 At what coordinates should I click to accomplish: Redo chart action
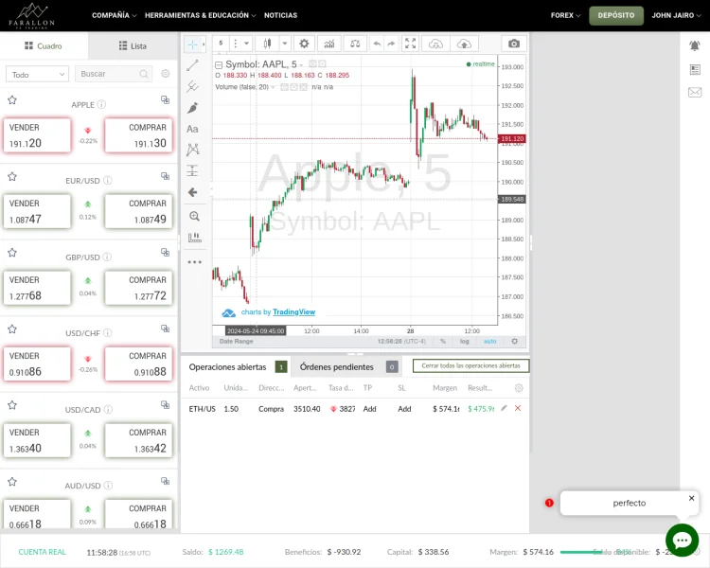(391, 44)
